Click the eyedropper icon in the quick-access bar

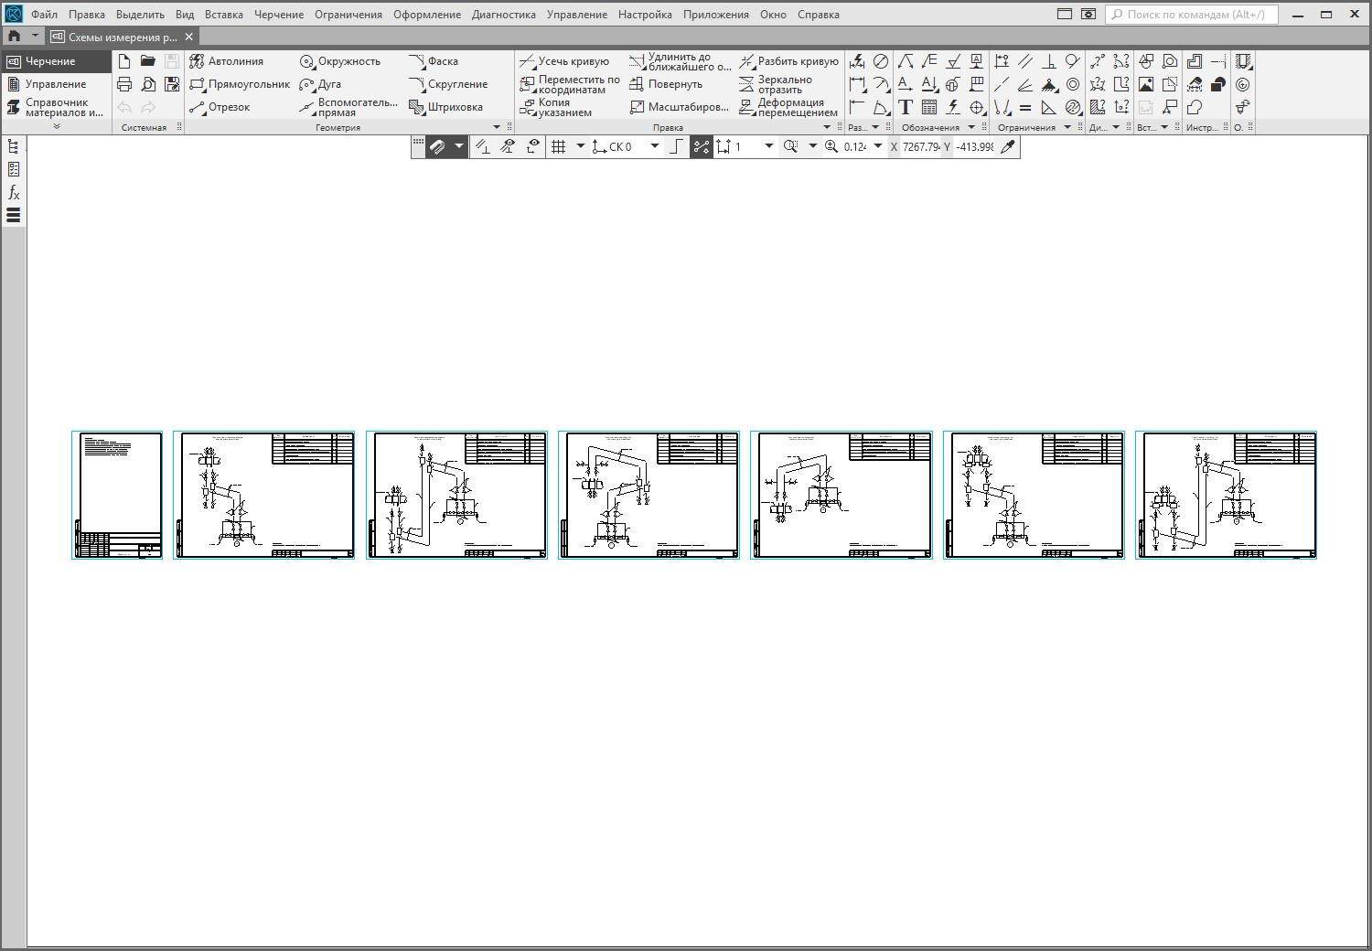click(1008, 146)
